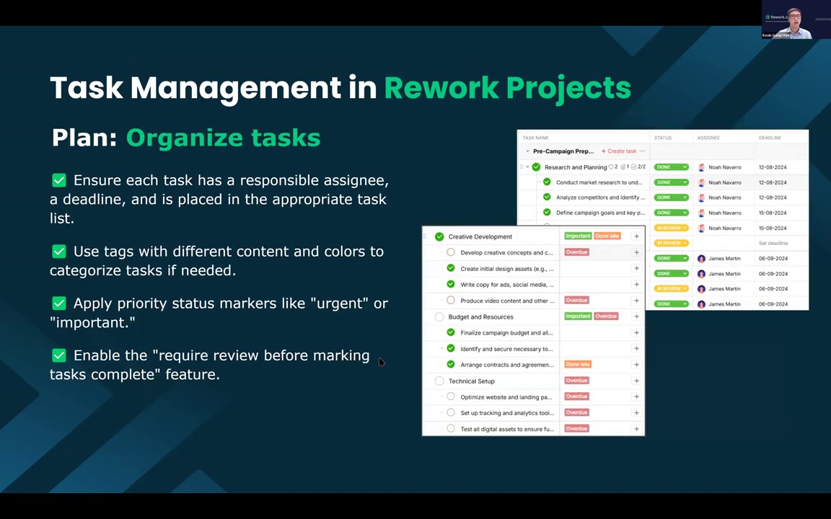Uncheck Arrange contracts and agreements task

coord(450,364)
